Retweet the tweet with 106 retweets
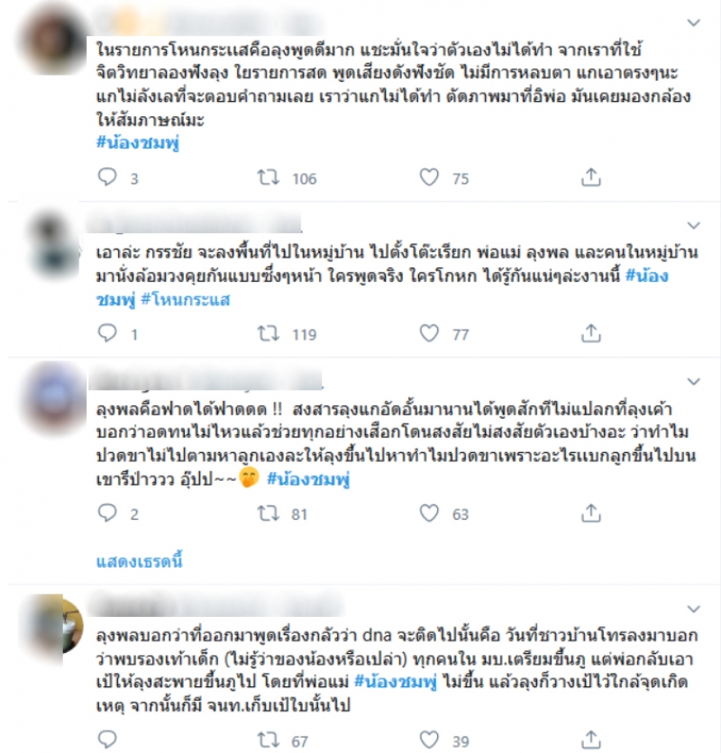This screenshot has height=753, width=721. pyautogui.click(x=268, y=177)
